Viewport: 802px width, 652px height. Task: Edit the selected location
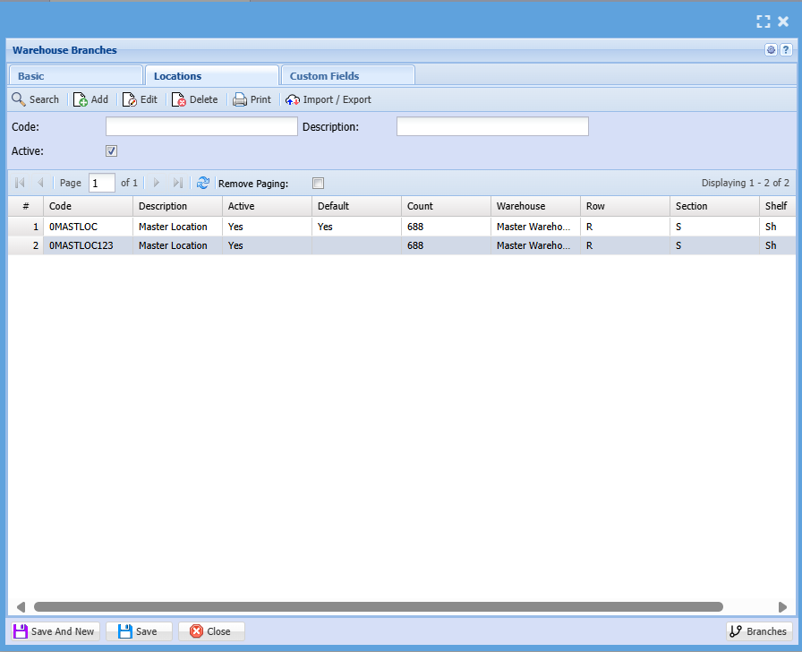click(x=140, y=99)
